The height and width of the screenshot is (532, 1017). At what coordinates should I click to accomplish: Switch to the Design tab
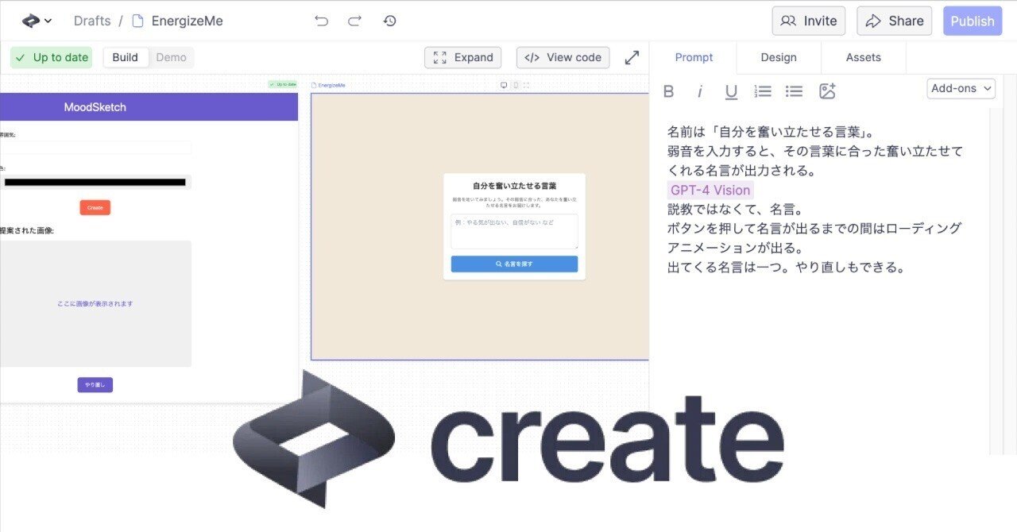[778, 57]
